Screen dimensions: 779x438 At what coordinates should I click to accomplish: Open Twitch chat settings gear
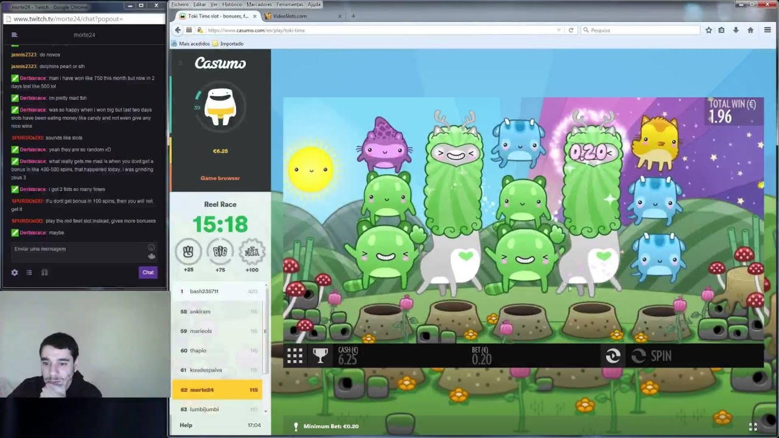(15, 273)
